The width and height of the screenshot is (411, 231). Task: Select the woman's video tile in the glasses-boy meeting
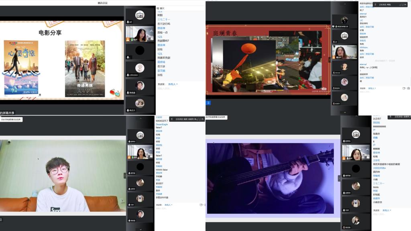tap(140, 152)
